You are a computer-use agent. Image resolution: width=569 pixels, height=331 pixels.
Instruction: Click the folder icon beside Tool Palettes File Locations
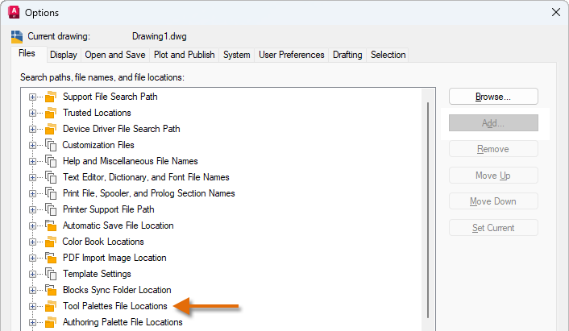[51, 306]
